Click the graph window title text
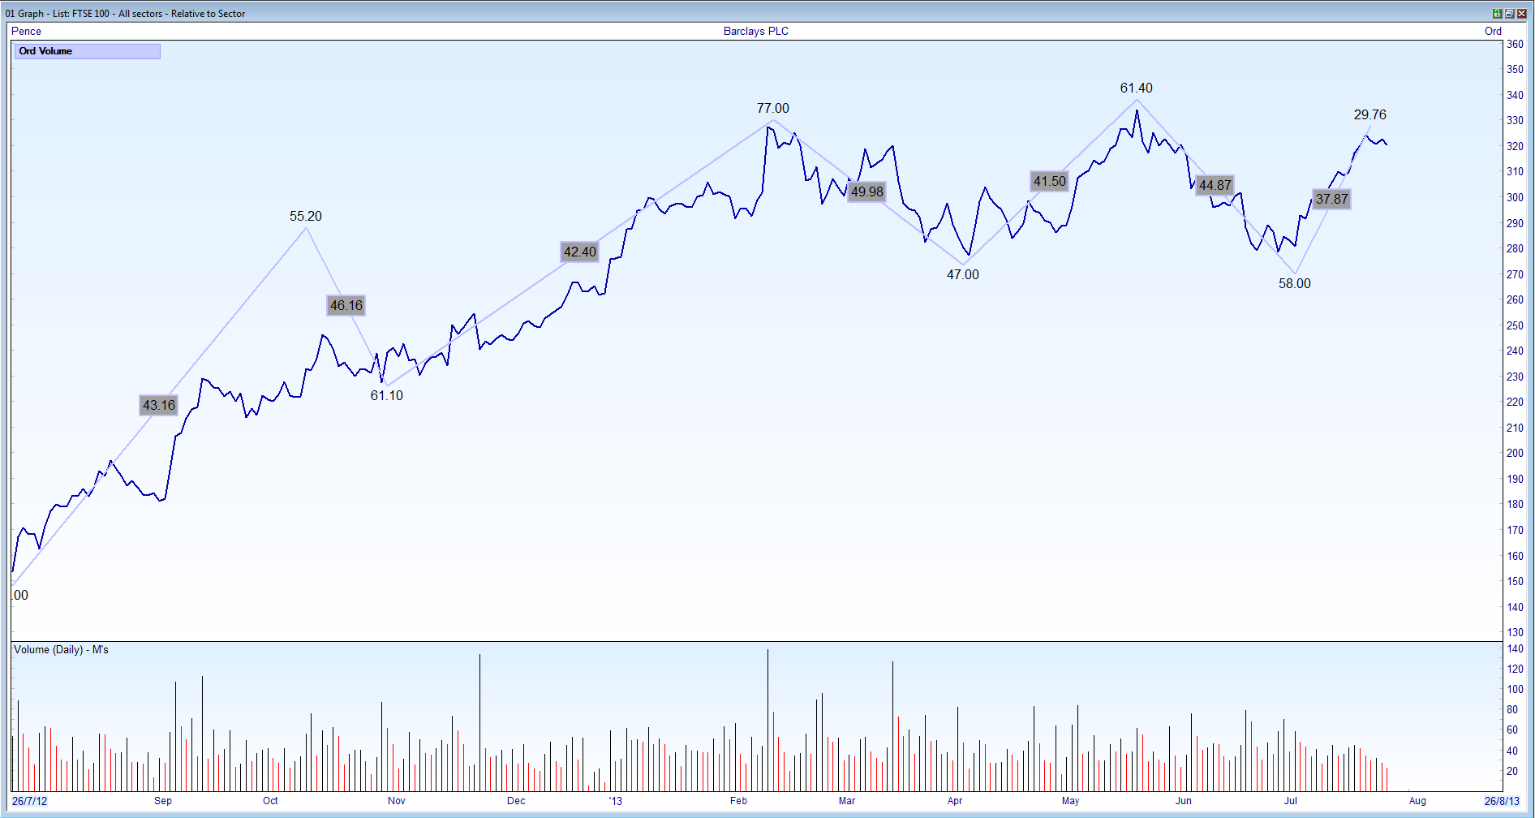 [125, 13]
